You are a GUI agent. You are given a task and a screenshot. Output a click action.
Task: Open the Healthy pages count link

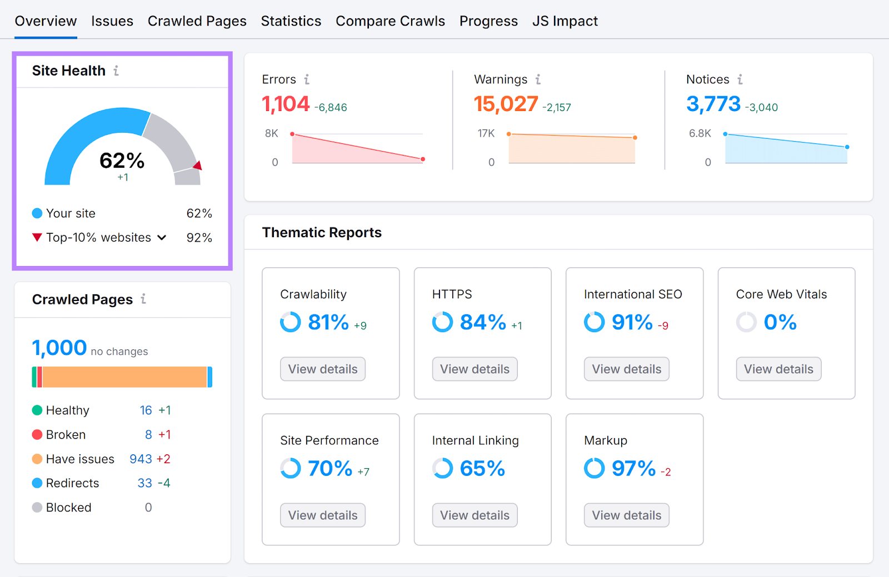click(x=146, y=410)
